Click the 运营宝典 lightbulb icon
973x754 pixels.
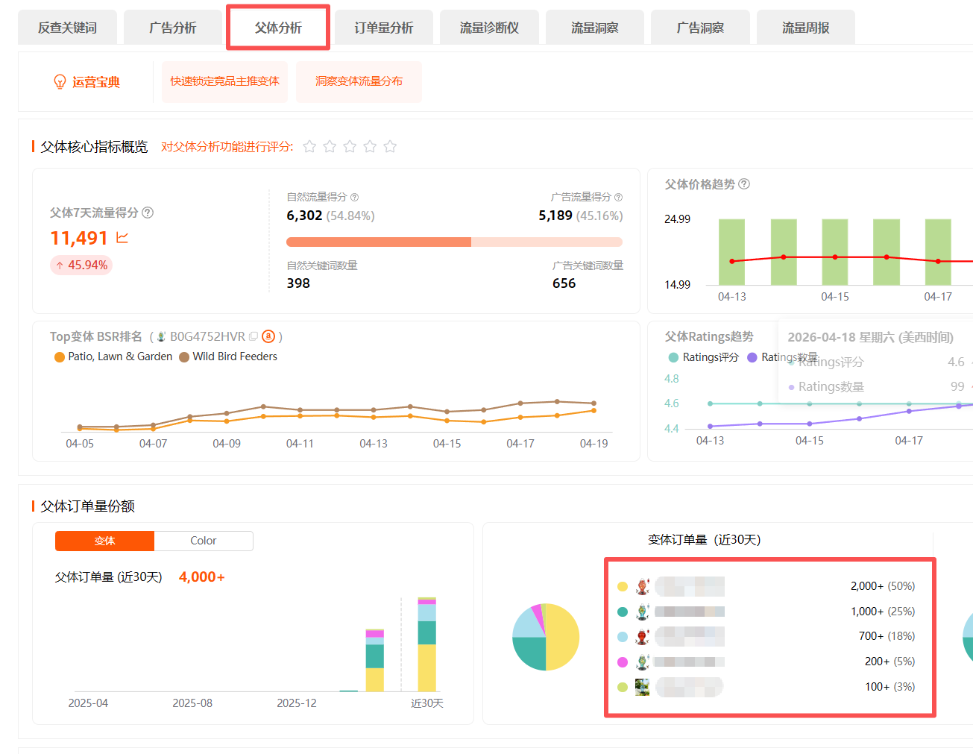[60, 82]
